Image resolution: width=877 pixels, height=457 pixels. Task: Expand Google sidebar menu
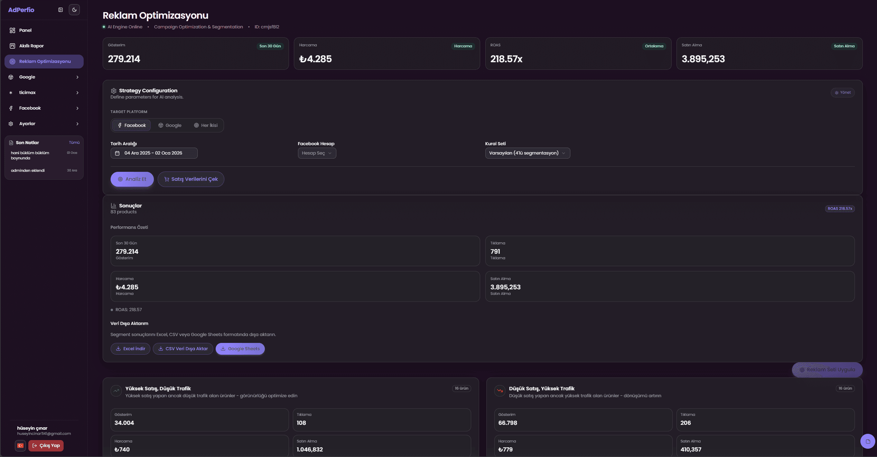[44, 77]
